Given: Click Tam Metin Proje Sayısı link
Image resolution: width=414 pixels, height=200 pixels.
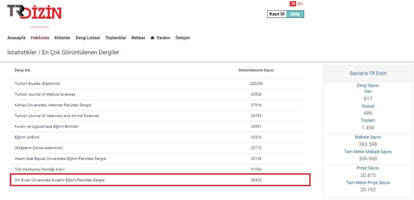Looking at the screenshot, I should coord(368,183).
